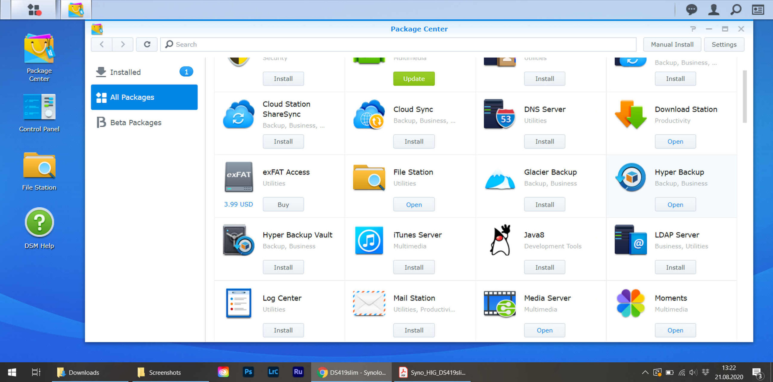Switch to the Syno_HIG PDF taskbar window
The width and height of the screenshot is (773, 382).
tap(432, 372)
